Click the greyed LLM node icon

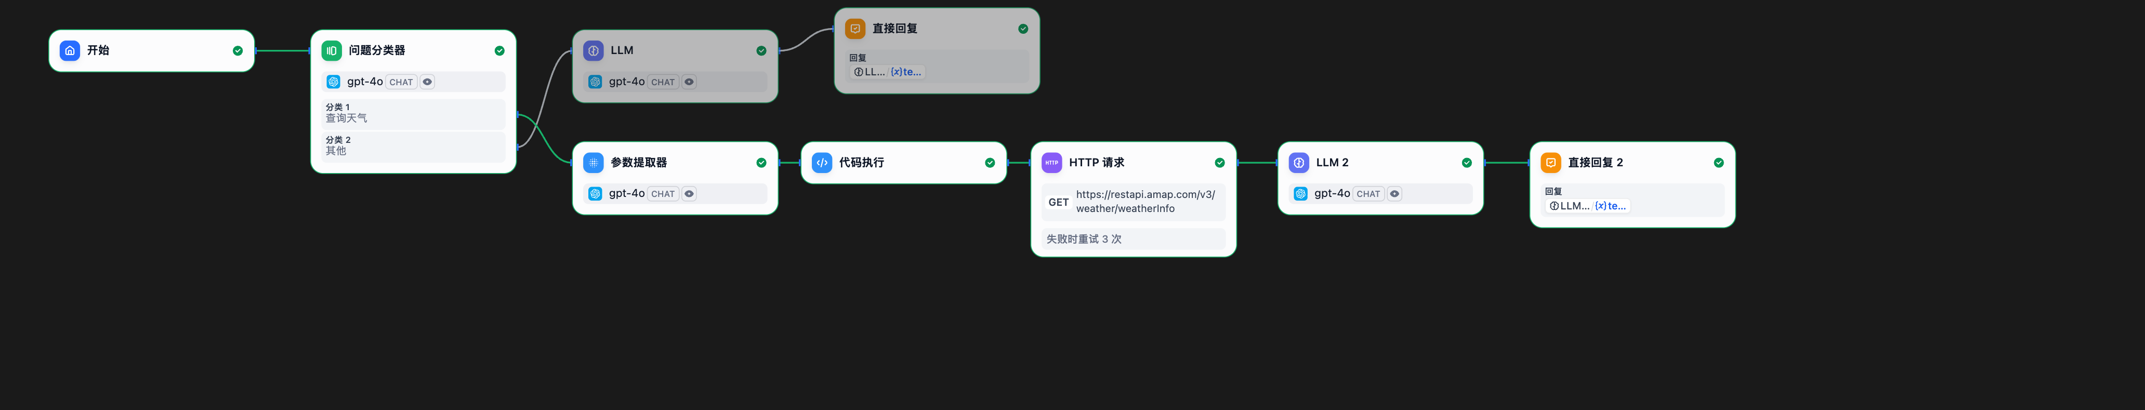pyautogui.click(x=593, y=51)
